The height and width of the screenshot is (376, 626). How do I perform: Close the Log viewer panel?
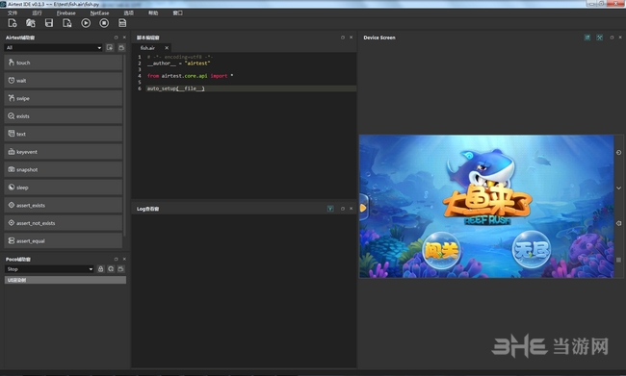coord(352,209)
